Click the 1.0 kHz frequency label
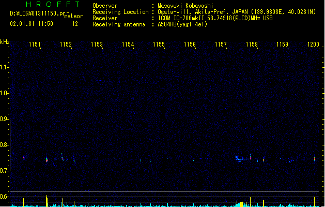The width and height of the screenshot is (325, 207). [4, 93]
